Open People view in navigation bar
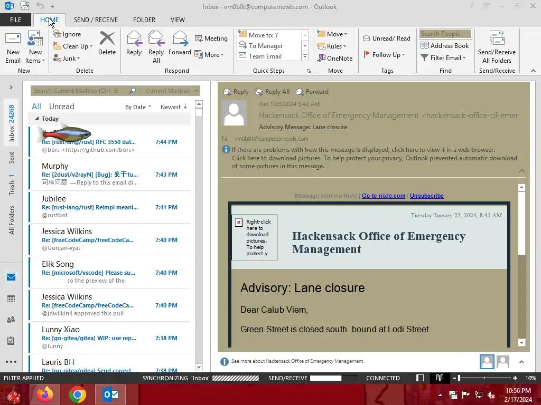Image resolution: width=541 pixels, height=405 pixels. tap(11, 320)
